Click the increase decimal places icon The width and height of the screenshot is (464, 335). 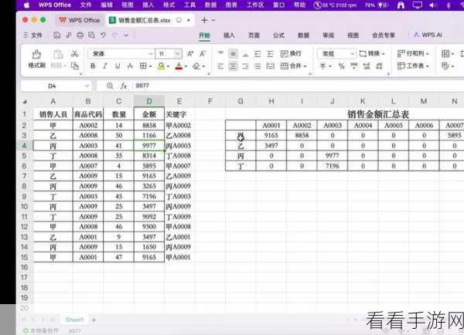pos(367,66)
